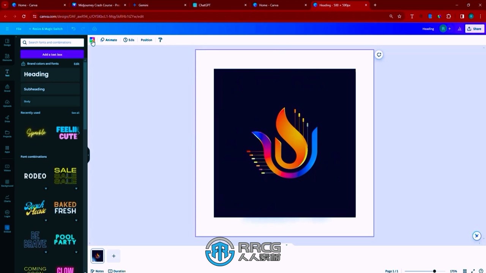Select the Beach Please font combination

coord(35,208)
